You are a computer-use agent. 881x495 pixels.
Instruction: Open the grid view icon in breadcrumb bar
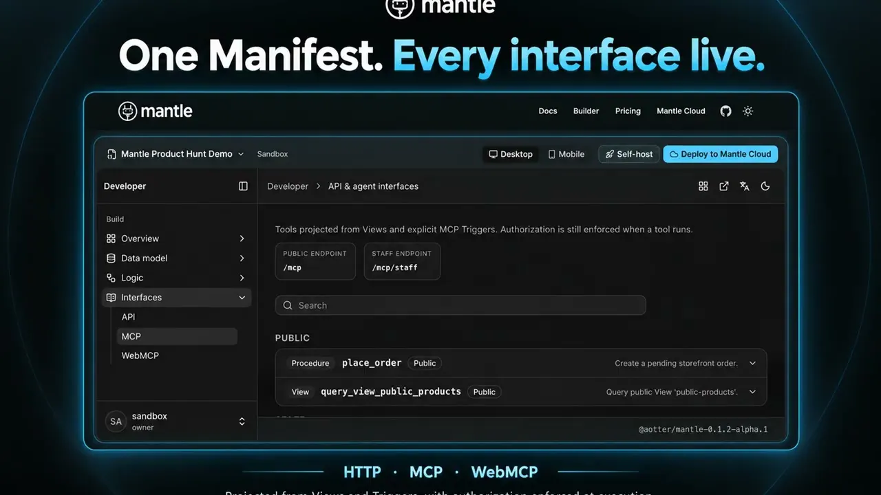703,186
